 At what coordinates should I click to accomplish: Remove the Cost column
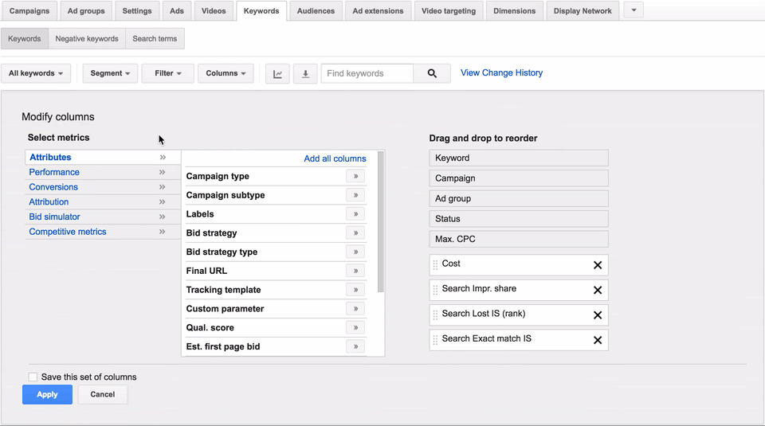(x=597, y=265)
